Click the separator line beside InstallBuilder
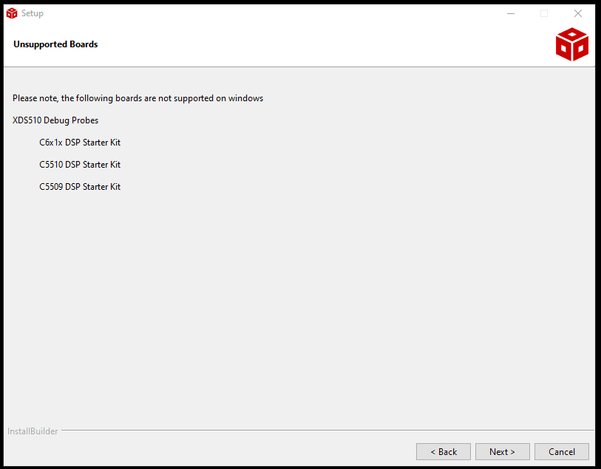This screenshot has height=469, width=601. [325, 431]
